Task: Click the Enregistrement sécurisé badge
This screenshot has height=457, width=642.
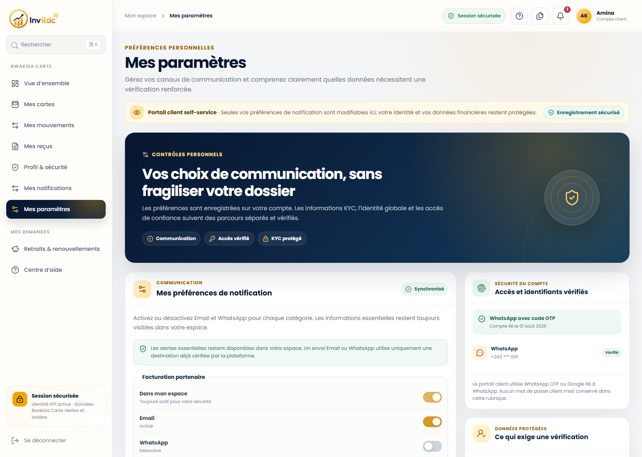Action: click(x=584, y=112)
